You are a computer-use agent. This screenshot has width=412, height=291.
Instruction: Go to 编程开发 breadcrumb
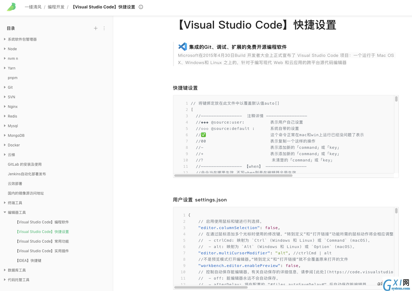click(56, 7)
